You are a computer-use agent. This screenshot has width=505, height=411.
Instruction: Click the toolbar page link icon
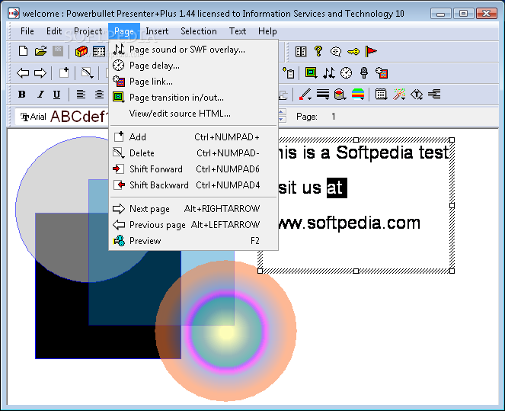382,73
